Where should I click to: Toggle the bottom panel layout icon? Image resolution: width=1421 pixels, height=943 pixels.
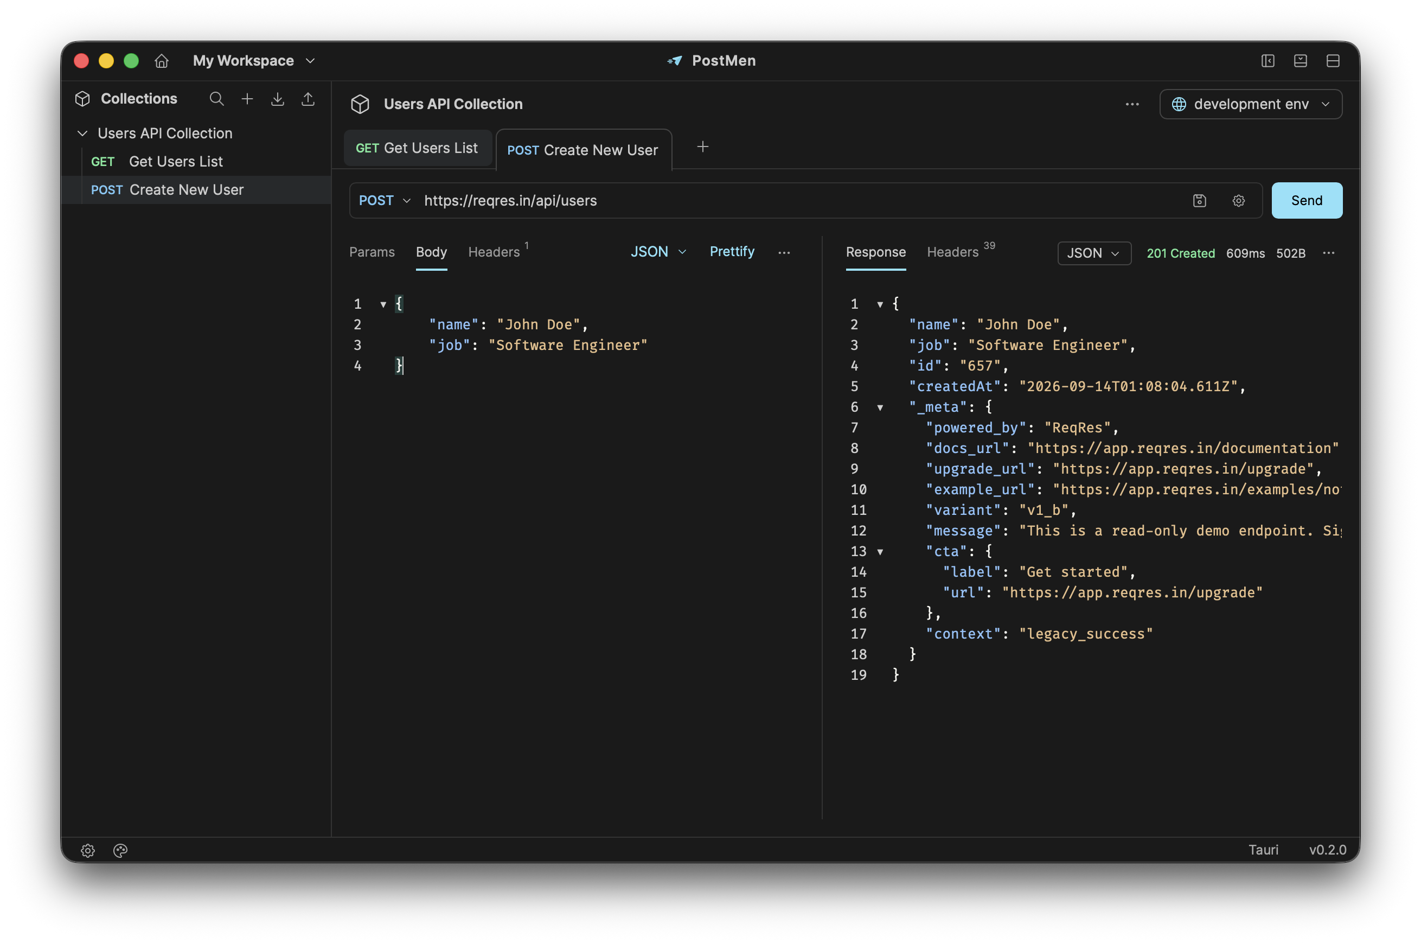point(1300,61)
